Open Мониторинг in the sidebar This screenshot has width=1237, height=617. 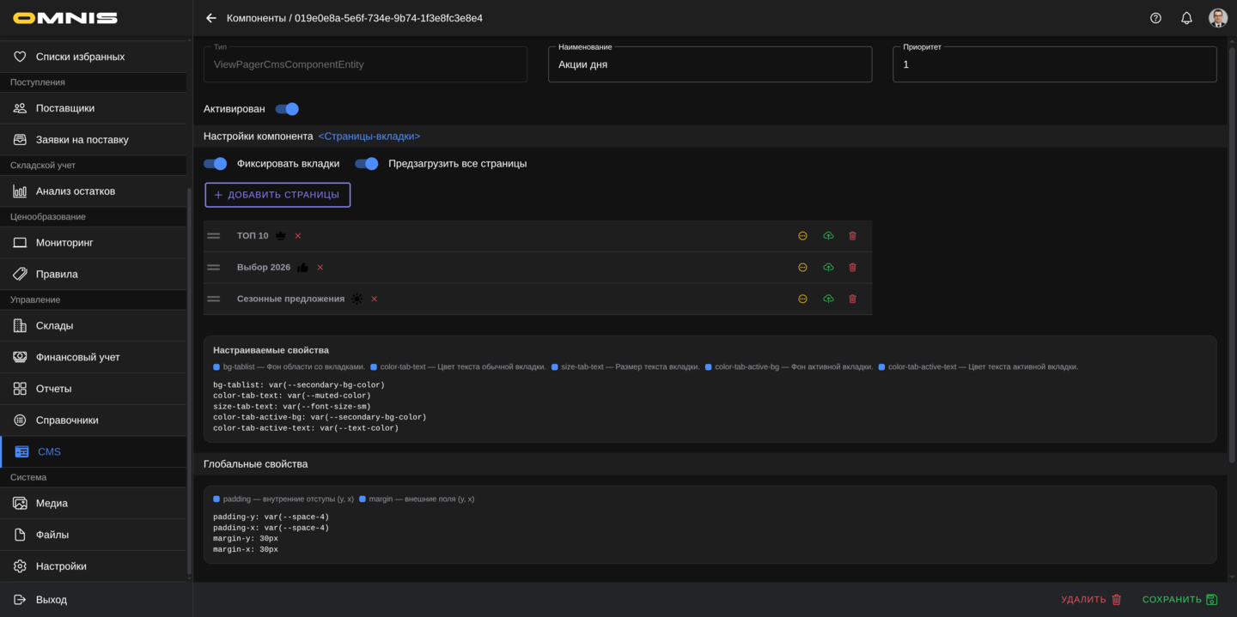[x=93, y=243]
